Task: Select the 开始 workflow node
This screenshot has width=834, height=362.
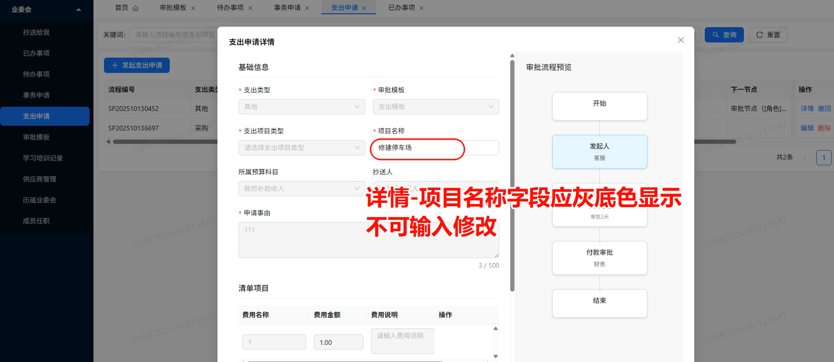Action: pyautogui.click(x=600, y=106)
